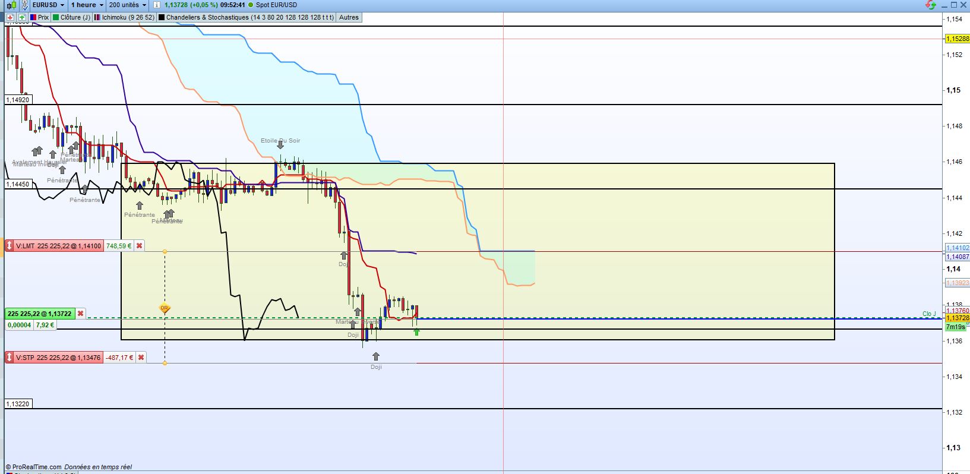
Task: Click the -487,17 € stop loss value
Action: [x=119, y=357]
